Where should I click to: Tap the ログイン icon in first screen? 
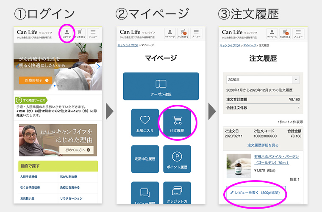pyautogui.click(x=67, y=33)
